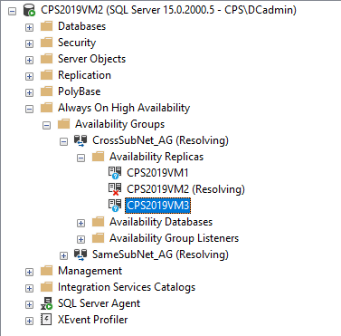Expand the Management node
The image size is (341, 336).
point(29,272)
